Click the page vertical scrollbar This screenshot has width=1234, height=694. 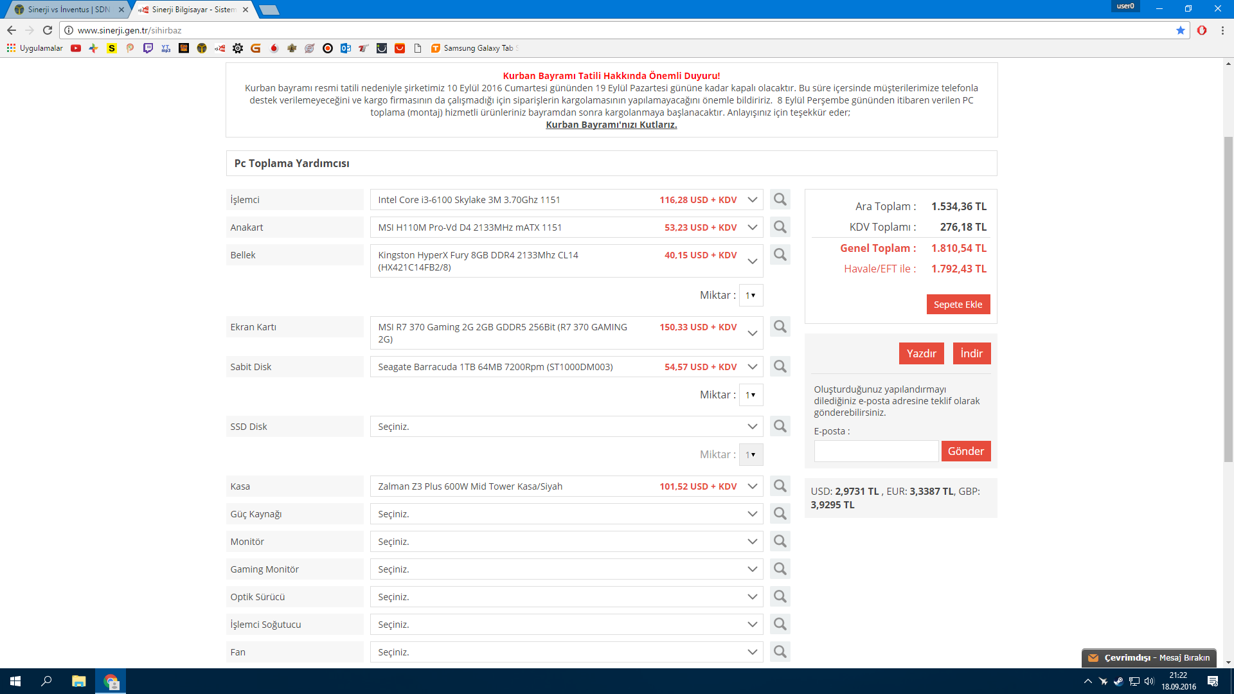point(1228,299)
